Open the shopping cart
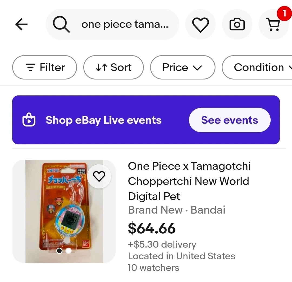292x282 pixels. tap(273, 25)
